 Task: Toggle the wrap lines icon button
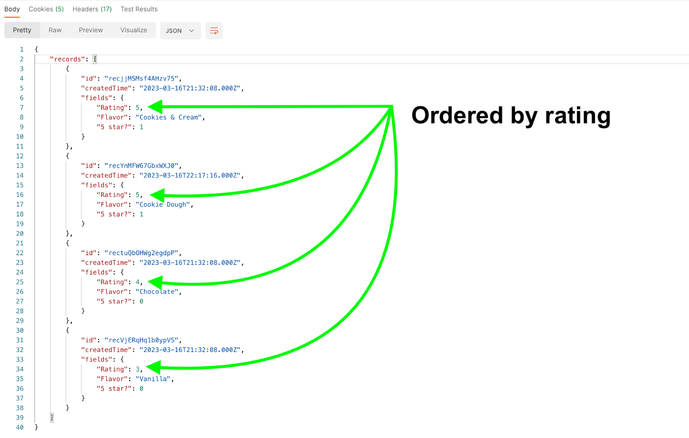[x=214, y=31]
